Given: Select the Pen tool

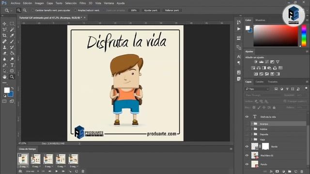Looking at the screenshot, I should tap(4, 65).
